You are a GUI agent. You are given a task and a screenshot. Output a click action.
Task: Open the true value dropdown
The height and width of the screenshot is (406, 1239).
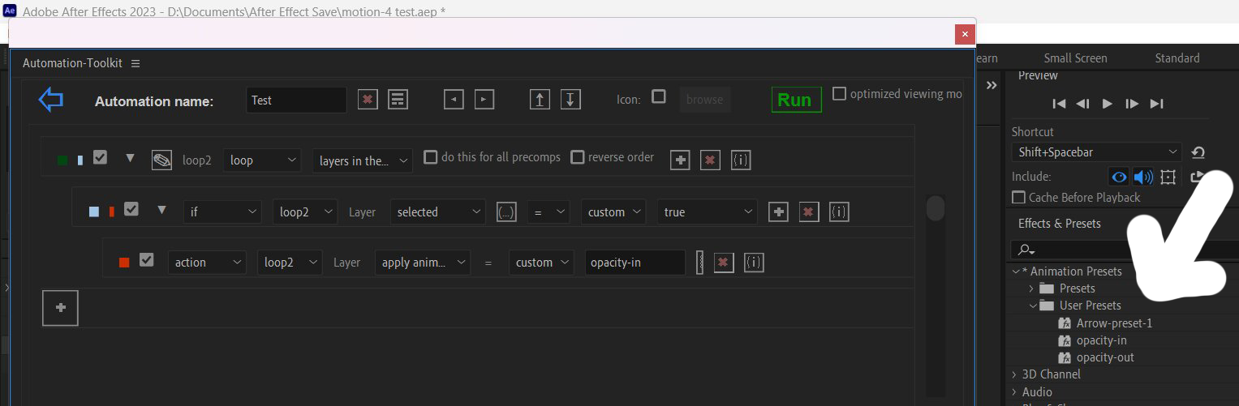click(707, 212)
